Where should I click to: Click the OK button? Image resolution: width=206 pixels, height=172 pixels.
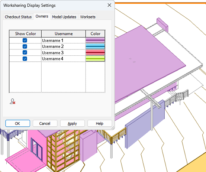[17, 123]
